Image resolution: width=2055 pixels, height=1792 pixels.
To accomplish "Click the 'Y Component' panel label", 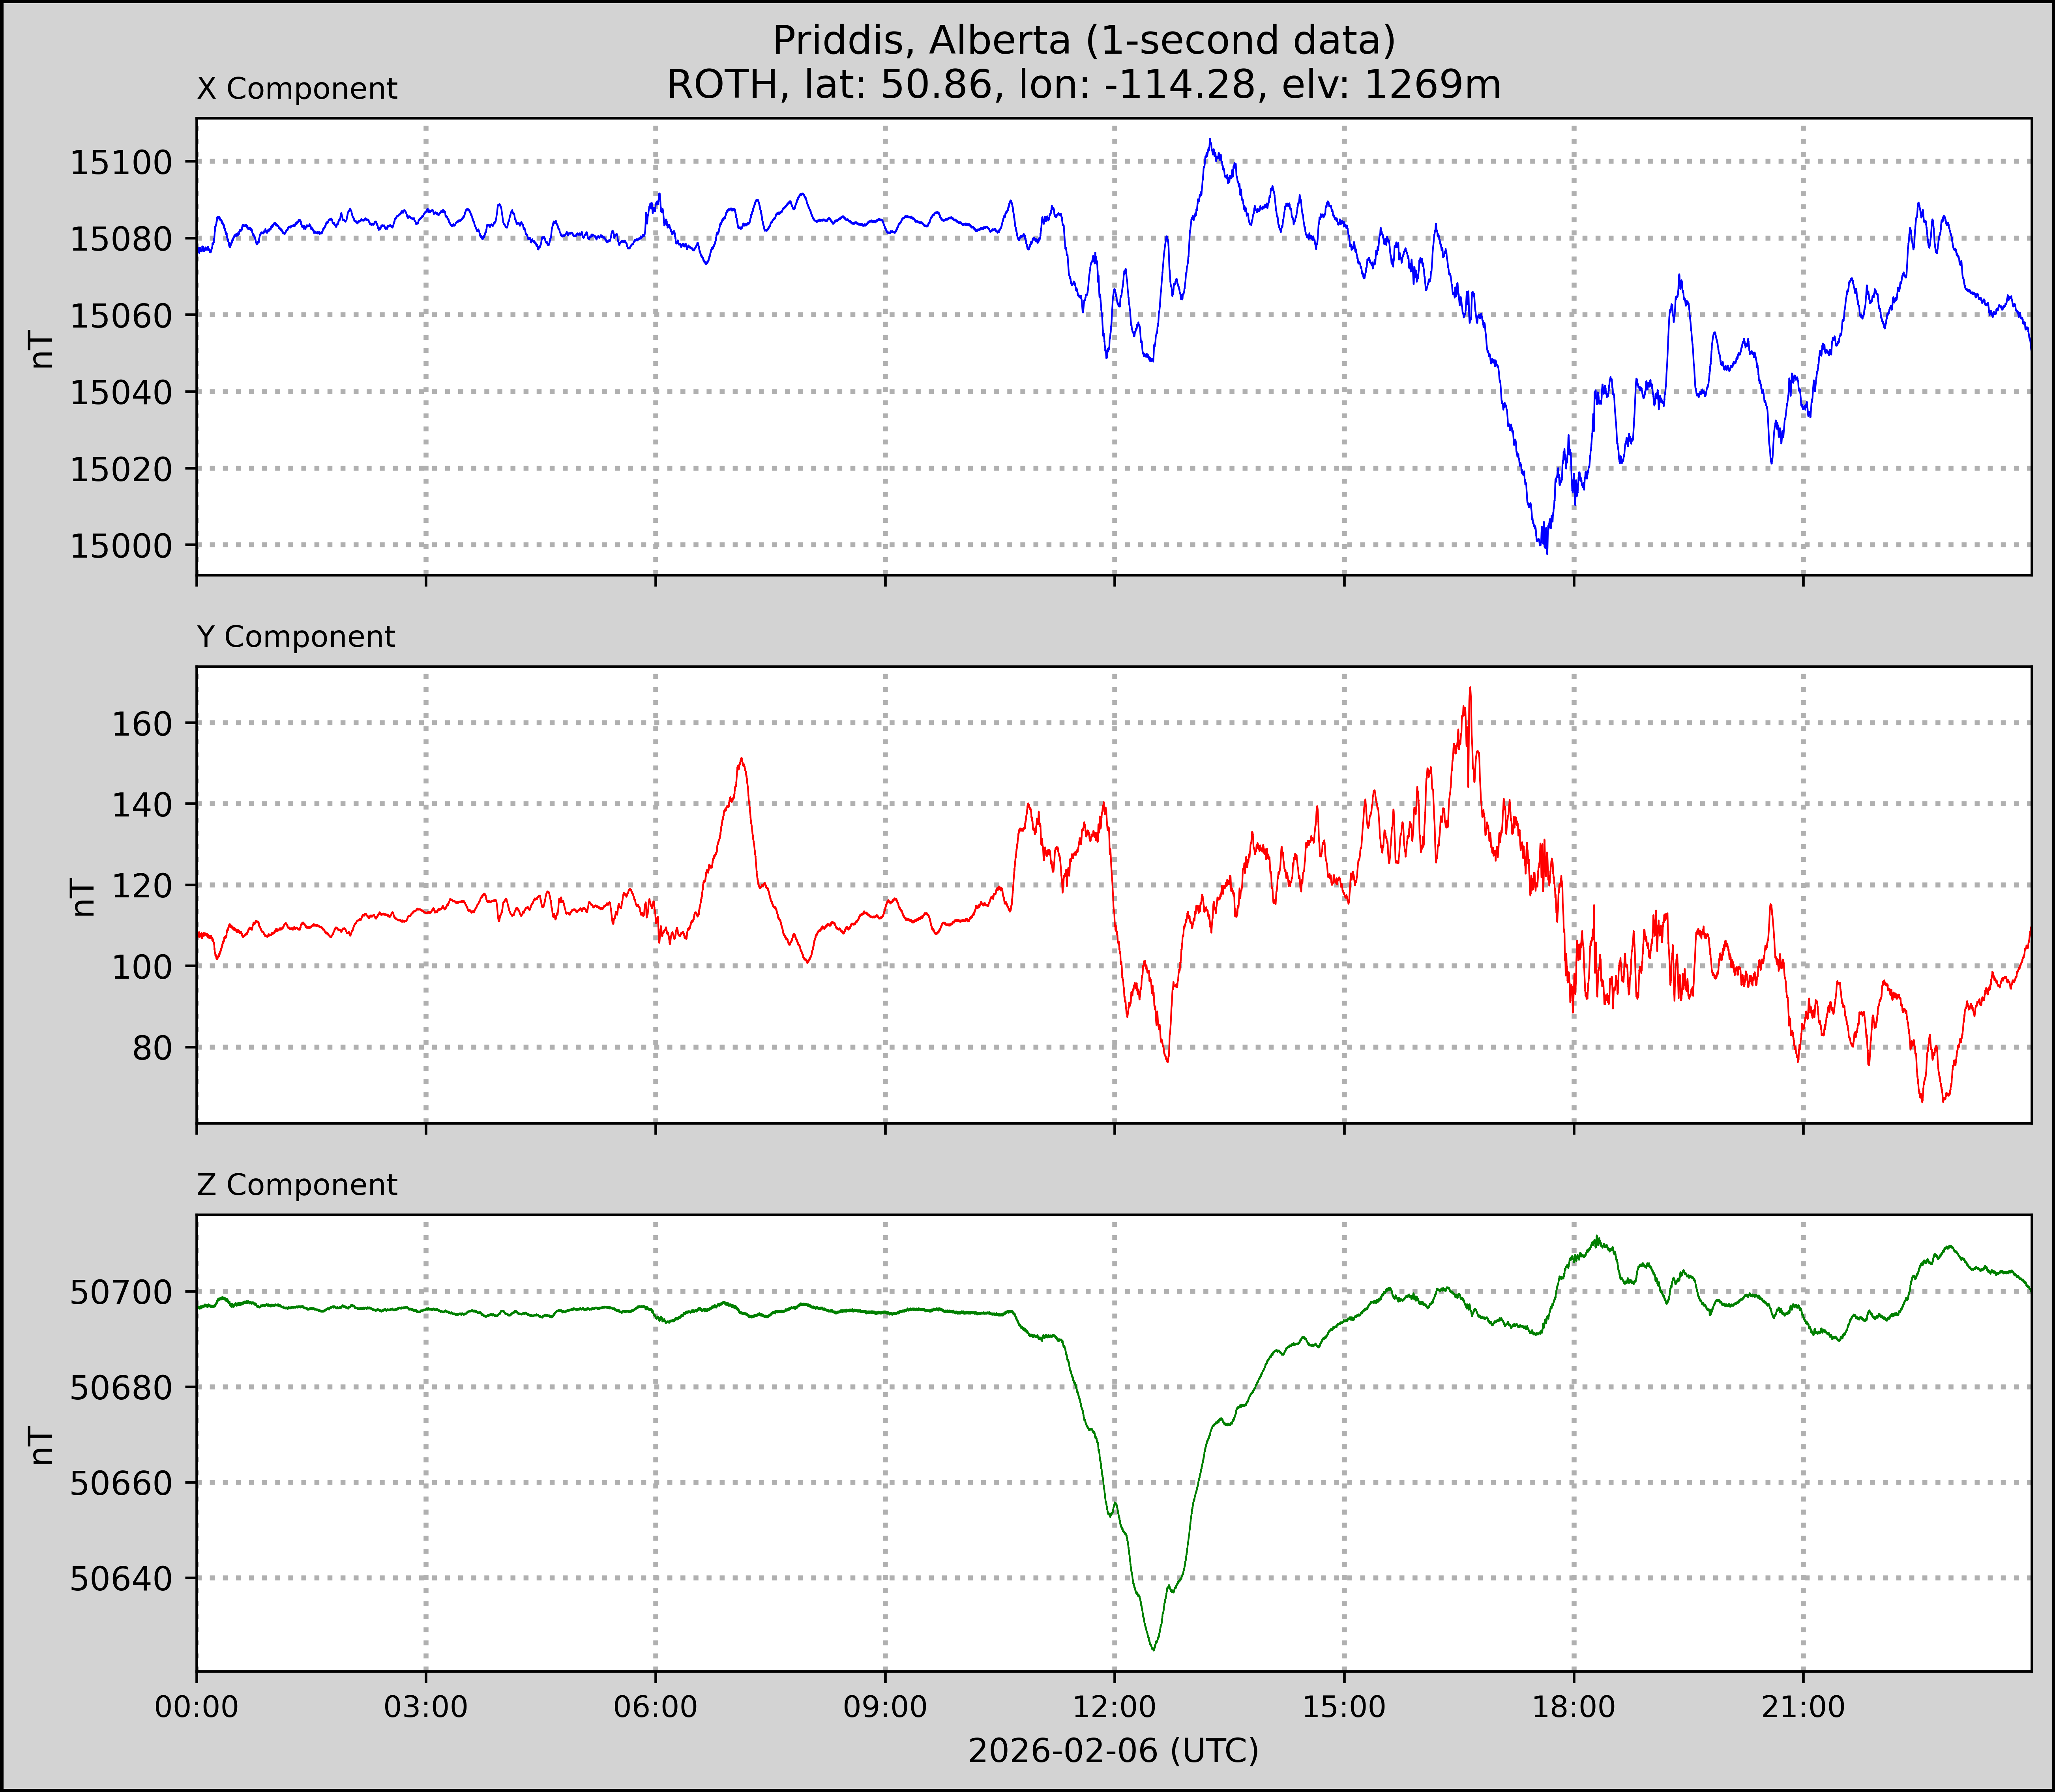I will [x=296, y=637].
